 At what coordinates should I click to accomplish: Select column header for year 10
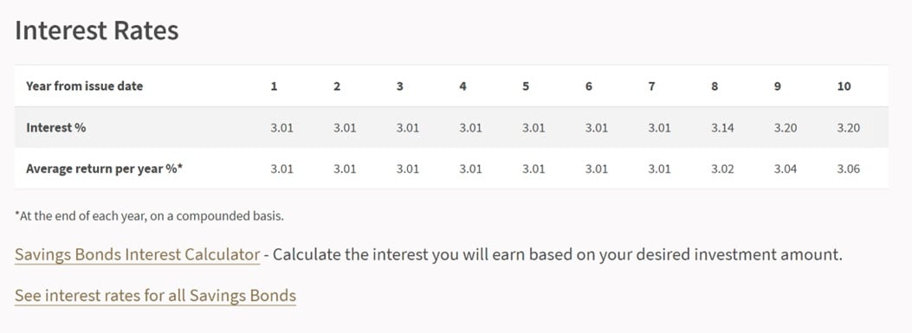pos(844,86)
